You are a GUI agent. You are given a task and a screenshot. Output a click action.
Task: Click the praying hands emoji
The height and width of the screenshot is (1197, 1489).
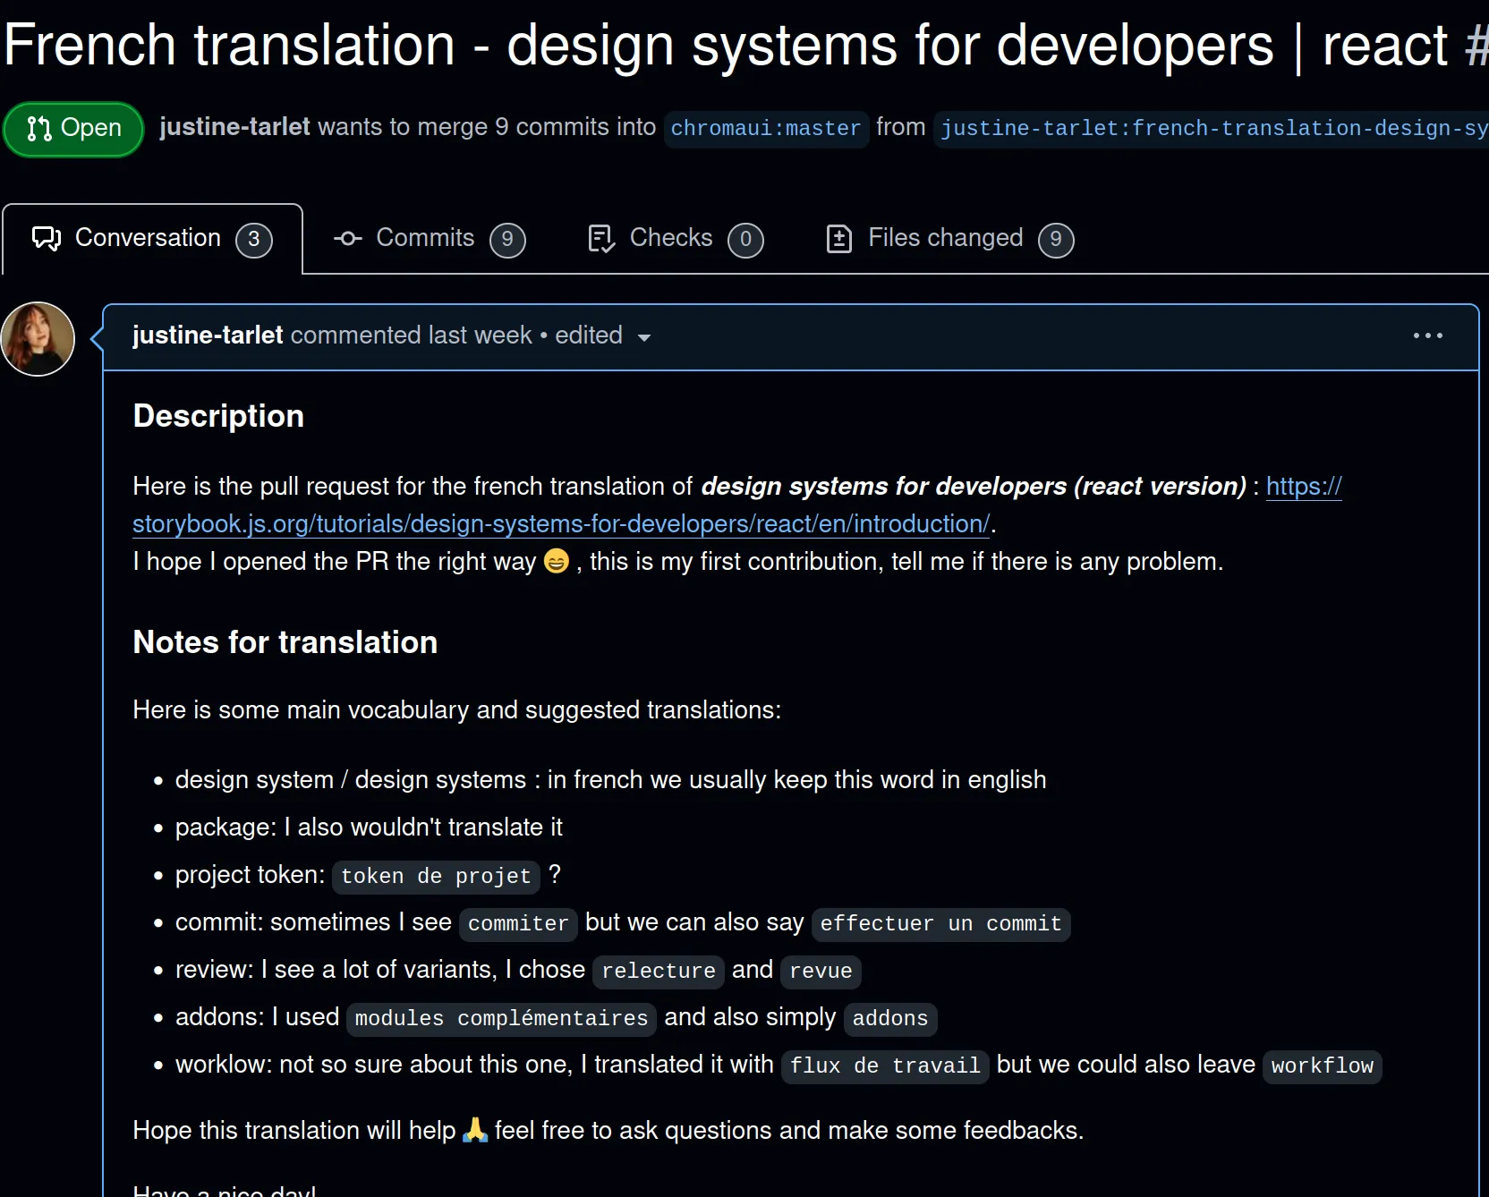(x=475, y=1131)
